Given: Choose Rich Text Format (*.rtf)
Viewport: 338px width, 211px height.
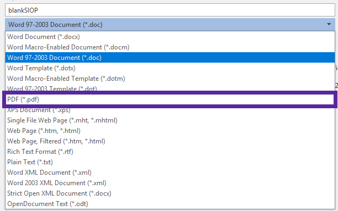Looking at the screenshot, I should click(170, 152).
